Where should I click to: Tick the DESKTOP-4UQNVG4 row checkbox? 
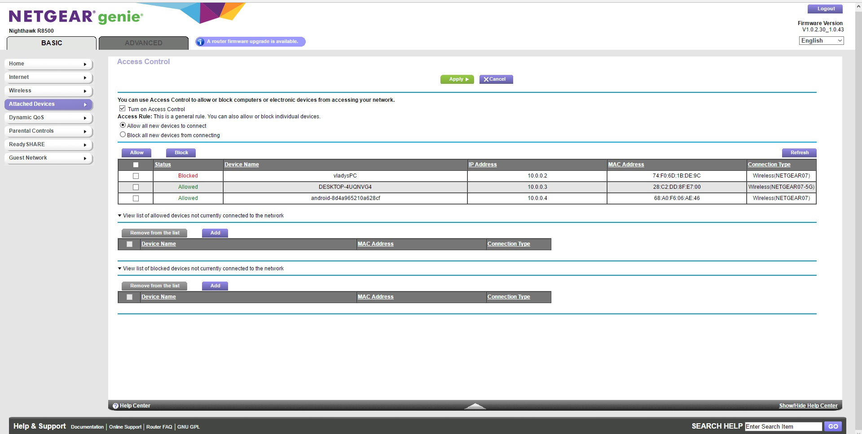(x=136, y=187)
